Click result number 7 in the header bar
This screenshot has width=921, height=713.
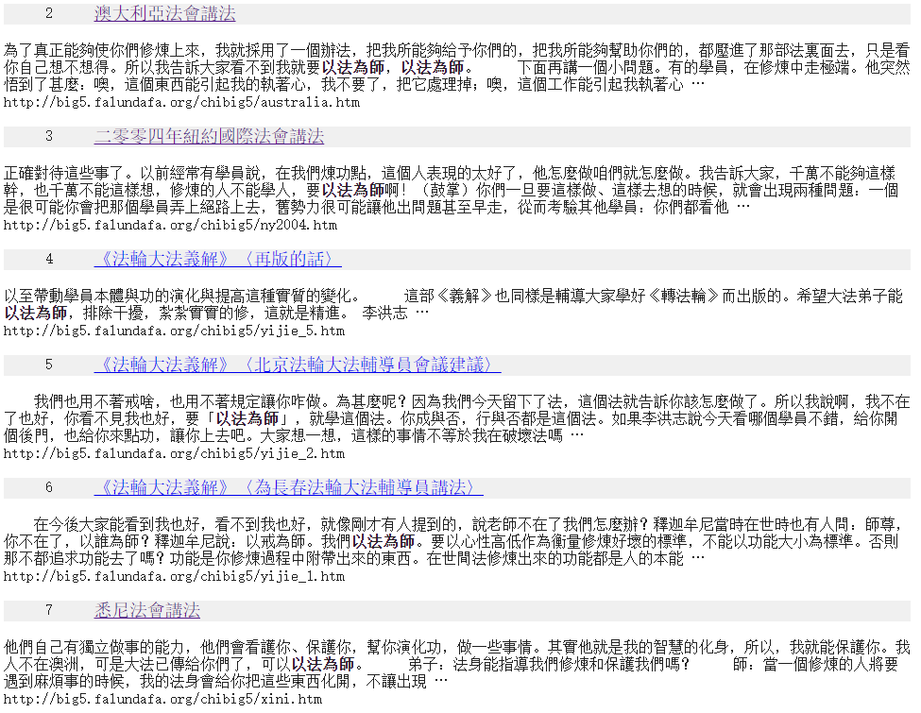pyautogui.click(x=49, y=610)
